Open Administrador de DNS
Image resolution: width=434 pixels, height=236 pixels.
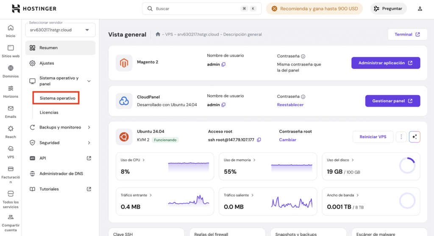[x=60, y=173]
